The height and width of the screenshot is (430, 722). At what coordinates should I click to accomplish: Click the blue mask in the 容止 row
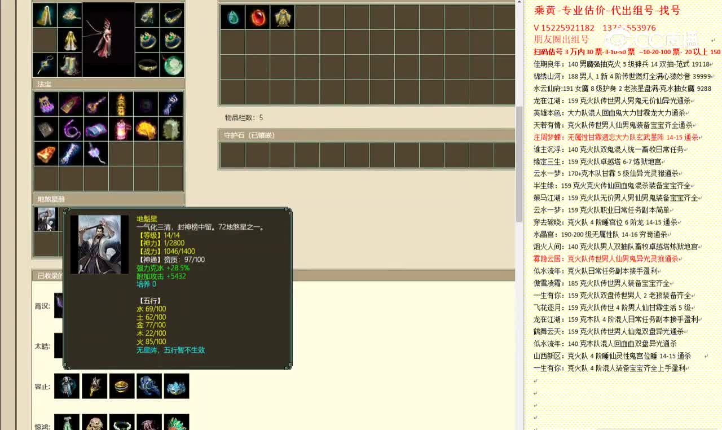click(x=177, y=387)
